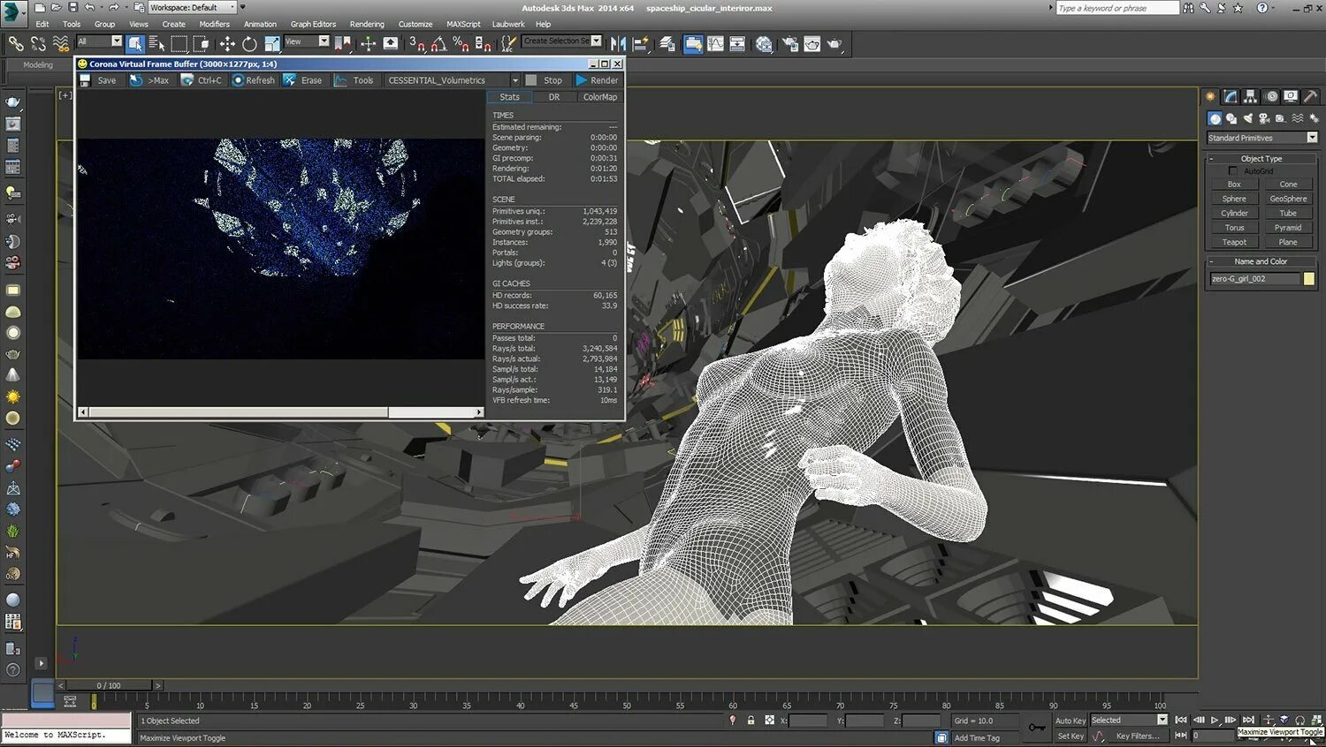Toggle Auto Key animation mode

point(1070,721)
